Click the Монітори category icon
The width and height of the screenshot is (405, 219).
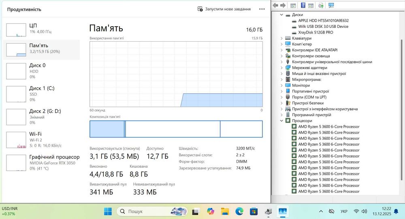coord(288,85)
